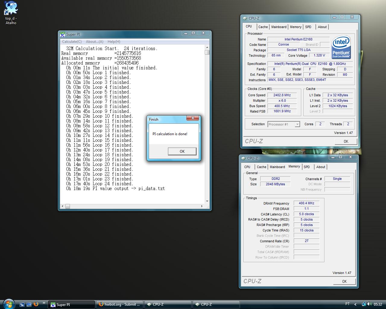Click OK in the Finish dialog
The width and height of the screenshot is (386, 309).
182,151
